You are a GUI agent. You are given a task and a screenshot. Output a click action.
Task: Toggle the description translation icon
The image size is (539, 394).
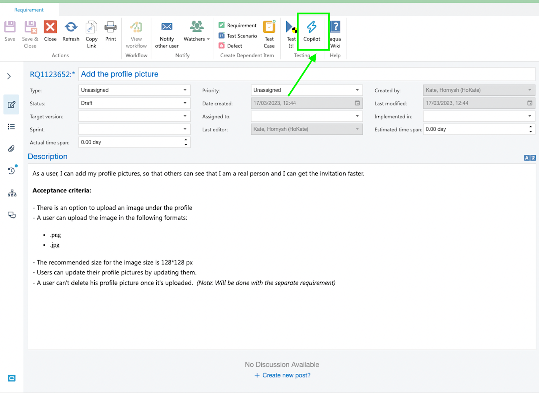(x=530, y=158)
